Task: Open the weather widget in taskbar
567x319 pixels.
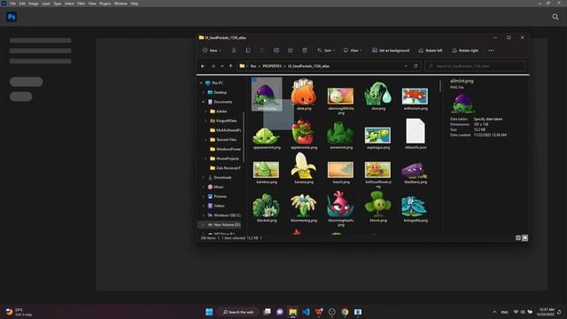Action: [x=19, y=312]
